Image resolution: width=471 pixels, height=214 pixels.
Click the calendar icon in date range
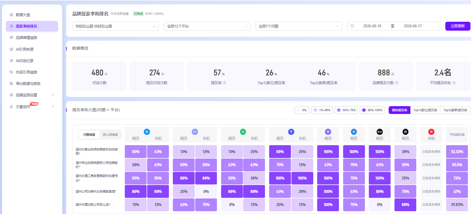352,26
